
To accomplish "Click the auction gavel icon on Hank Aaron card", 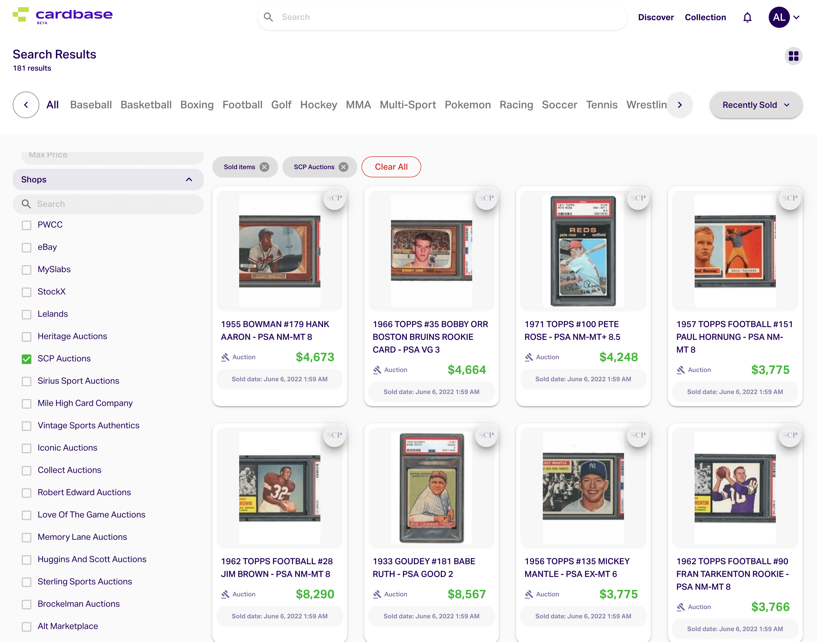I will (x=225, y=357).
